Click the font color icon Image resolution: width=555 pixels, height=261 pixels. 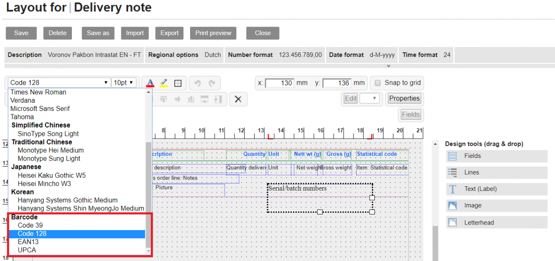click(x=150, y=83)
